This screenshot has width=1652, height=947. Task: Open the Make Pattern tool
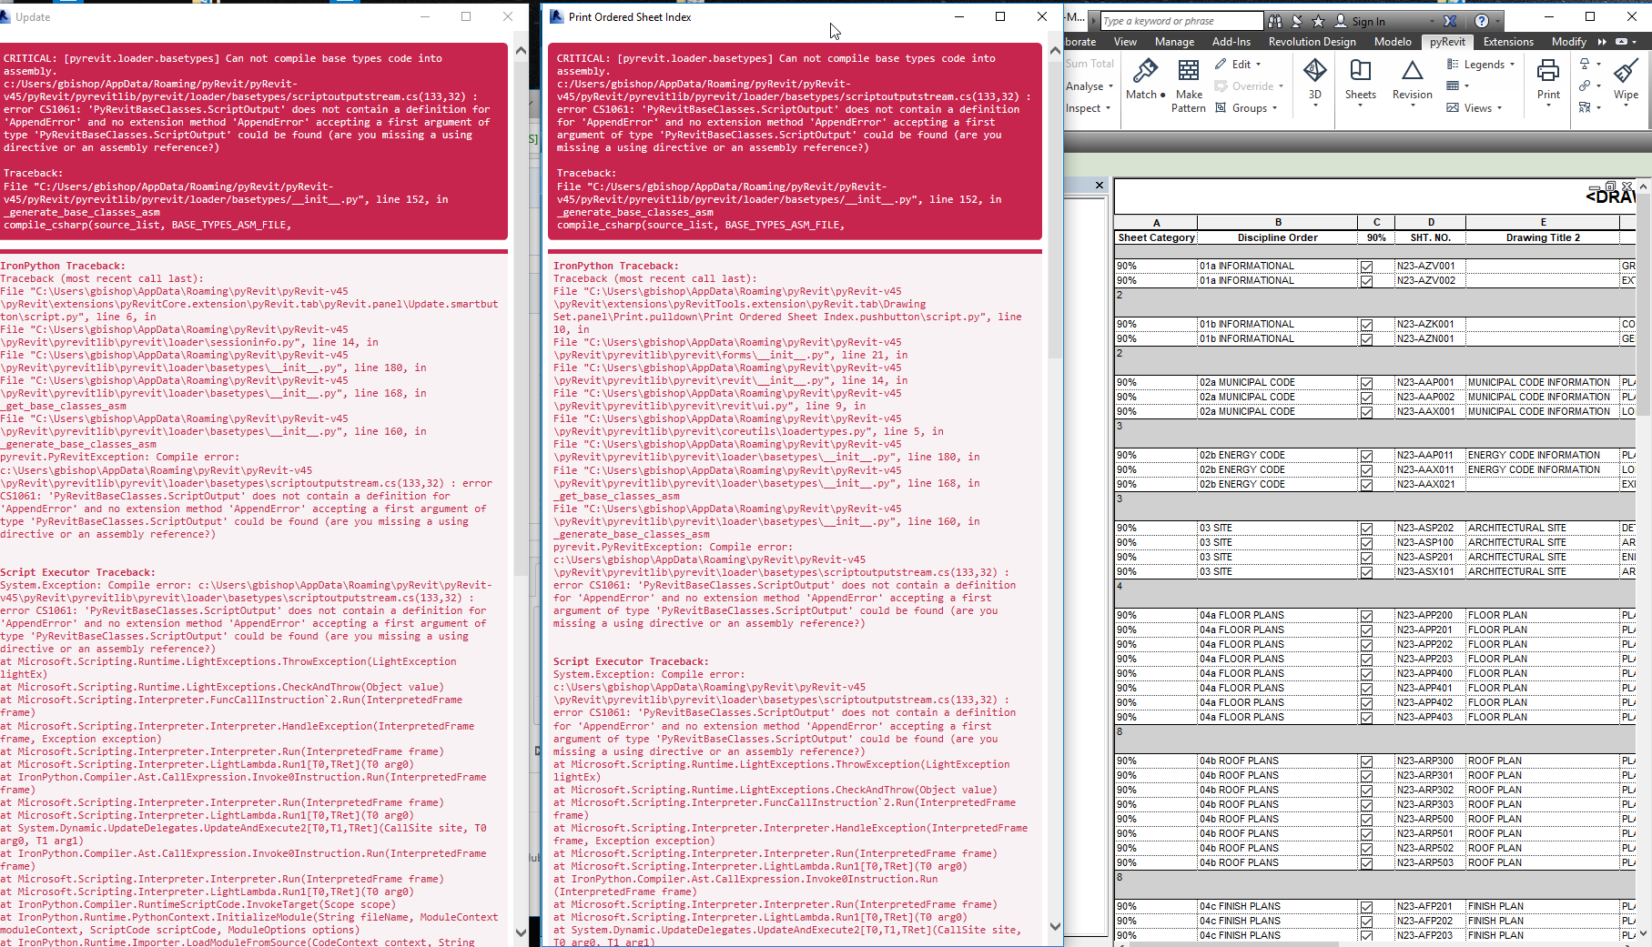[x=1188, y=82]
